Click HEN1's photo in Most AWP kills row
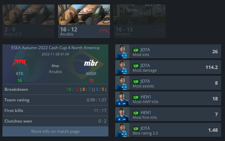This screenshot has height=141, width=225. (x=122, y=99)
